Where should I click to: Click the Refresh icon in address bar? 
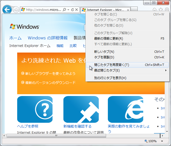72,10
